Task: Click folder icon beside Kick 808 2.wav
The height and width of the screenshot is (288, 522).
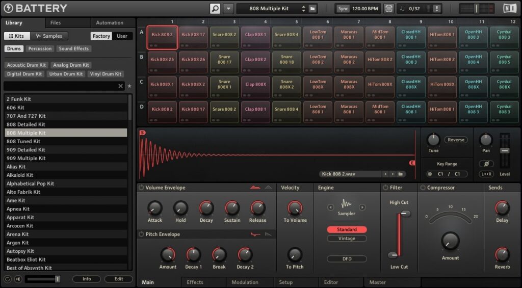Action: point(401,174)
